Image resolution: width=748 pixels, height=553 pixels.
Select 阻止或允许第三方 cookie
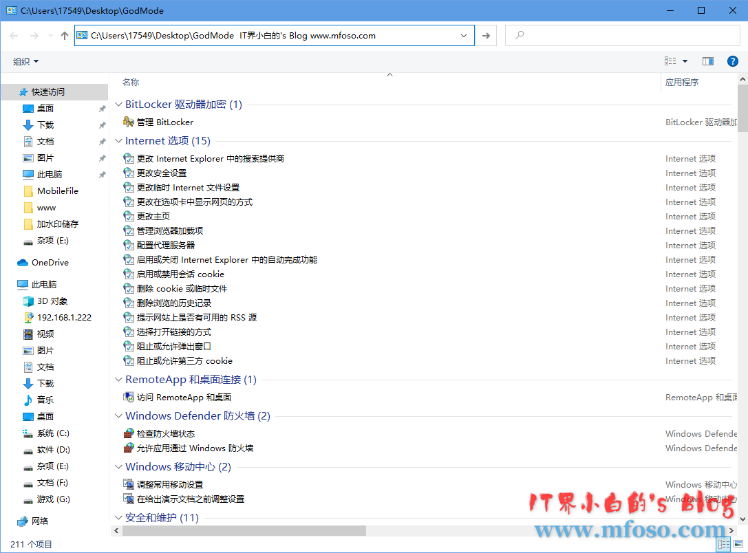pyautogui.click(x=184, y=361)
